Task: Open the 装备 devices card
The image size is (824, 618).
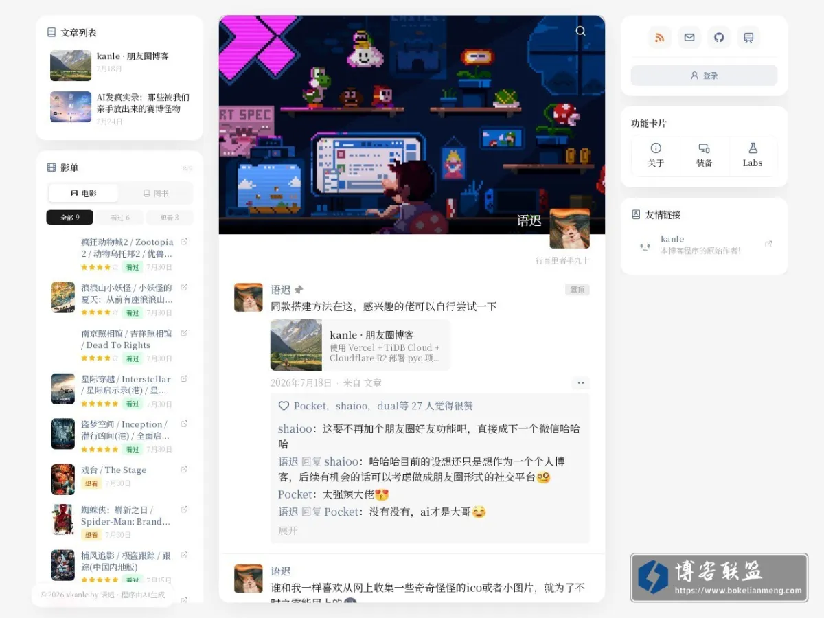Action: (704, 155)
